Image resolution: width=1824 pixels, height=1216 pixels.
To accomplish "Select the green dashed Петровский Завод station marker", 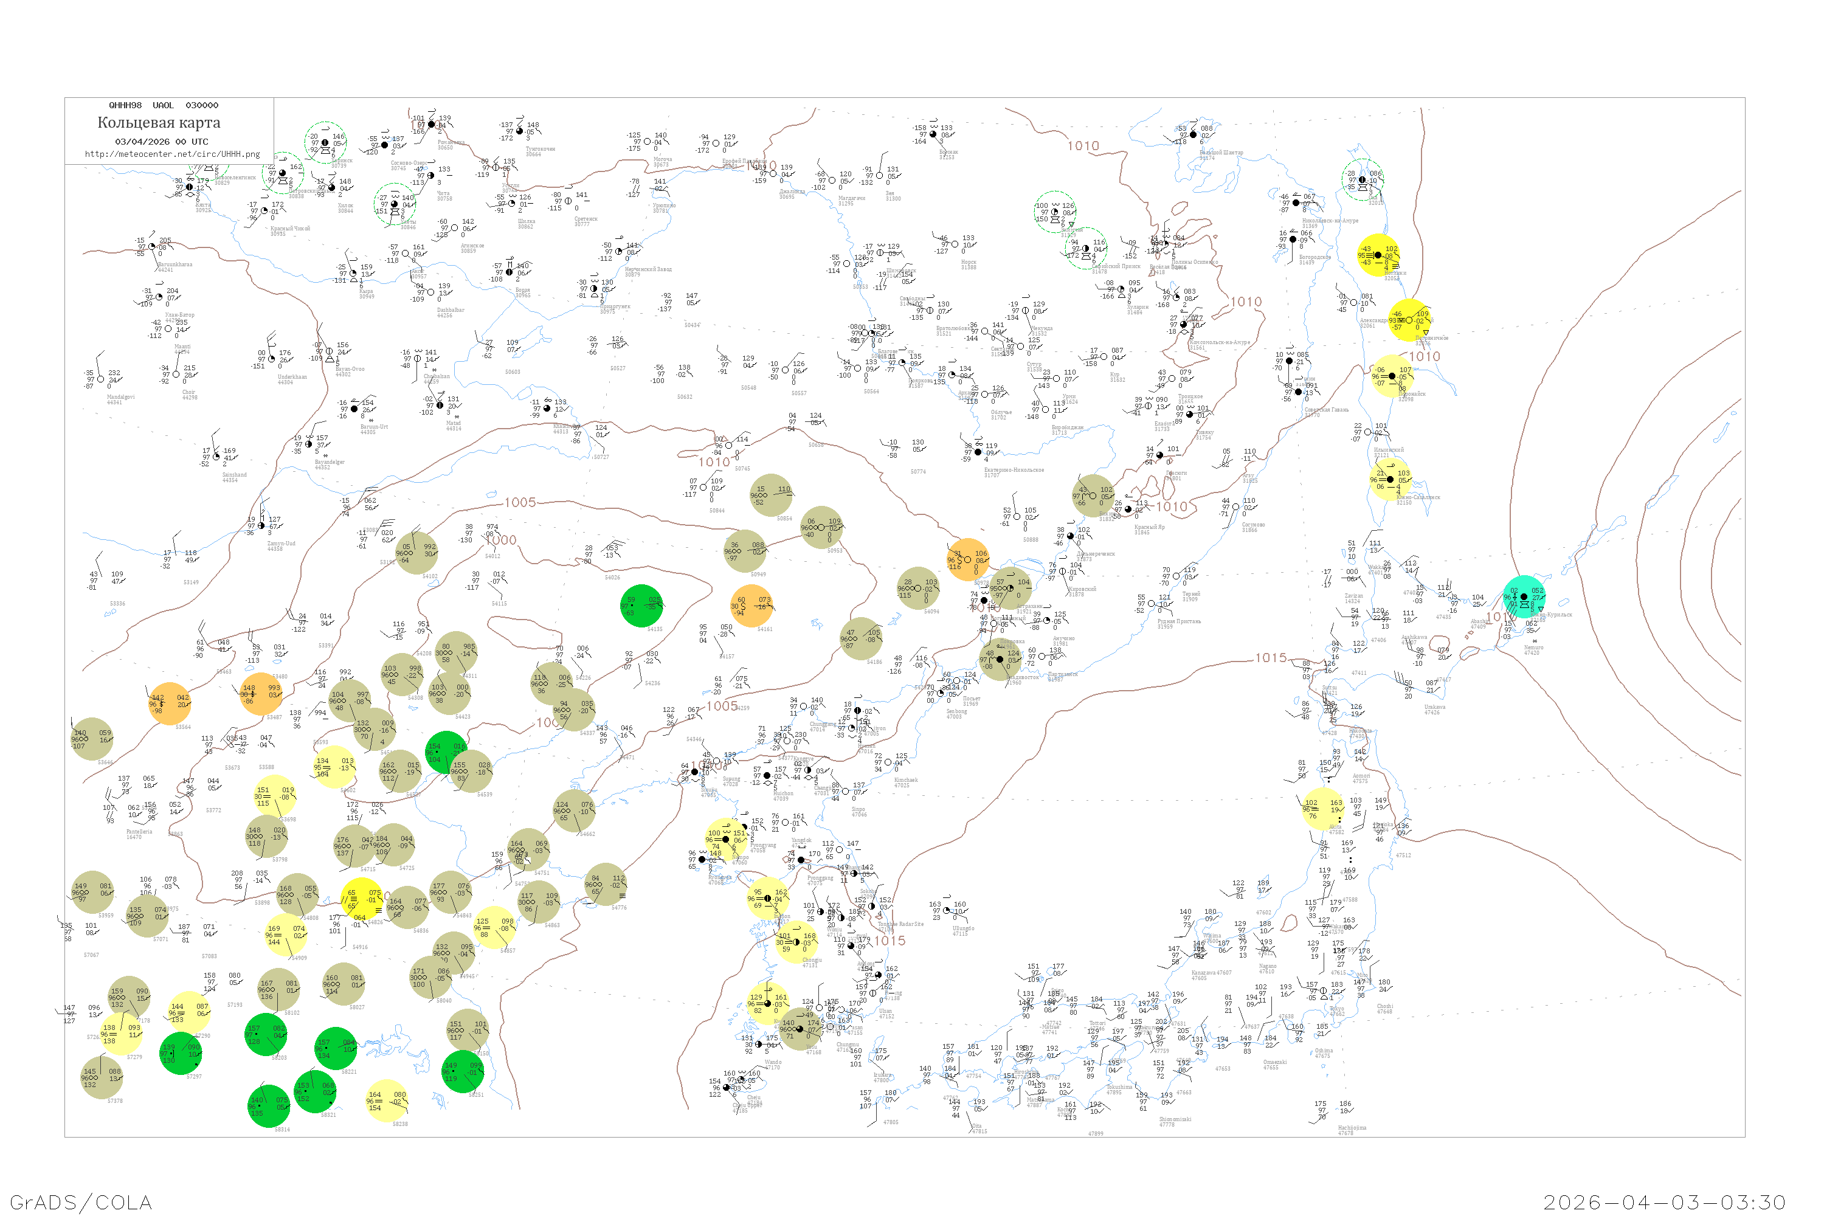I will click(282, 173).
